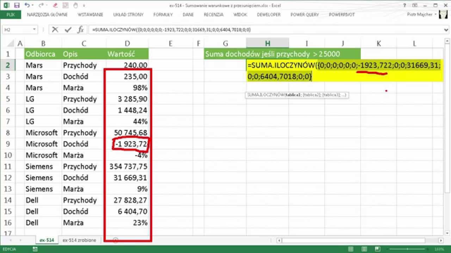This screenshot has width=451, height=253.
Task: Click the Name Box showing H2
Action: coord(17,30)
